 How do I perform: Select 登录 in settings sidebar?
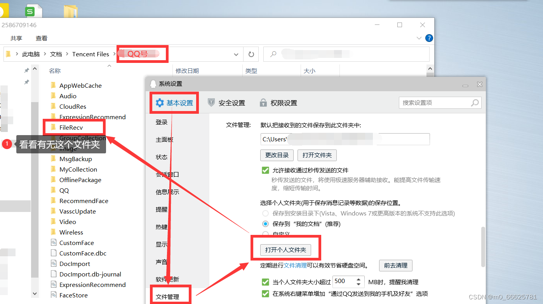(162, 122)
